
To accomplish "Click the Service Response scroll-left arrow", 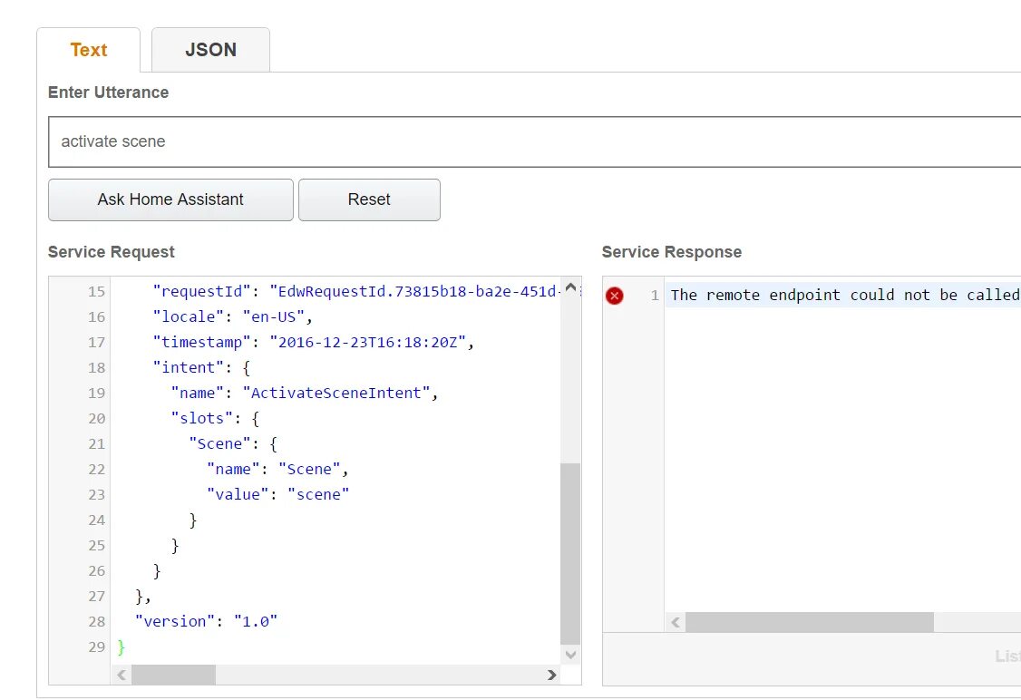I will (675, 622).
